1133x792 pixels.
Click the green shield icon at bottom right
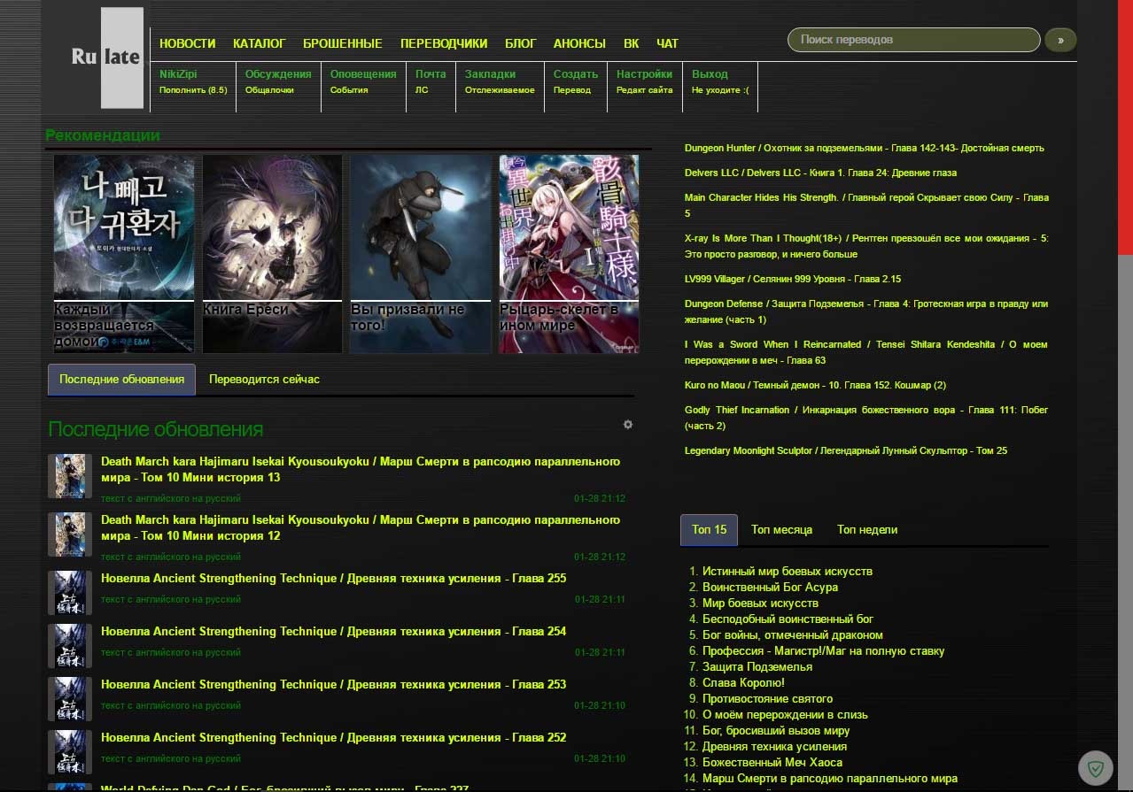pos(1096,768)
